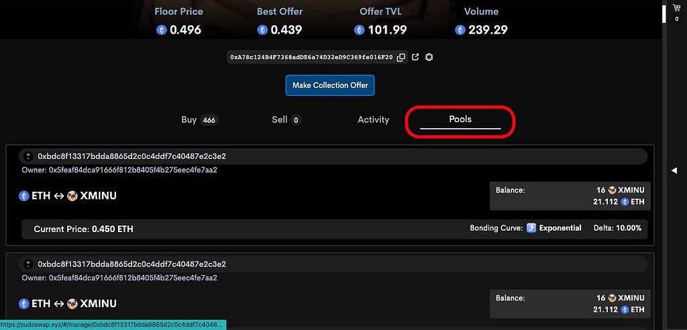Click the ETH icon in first pool pair
687x330 pixels.
(23, 196)
